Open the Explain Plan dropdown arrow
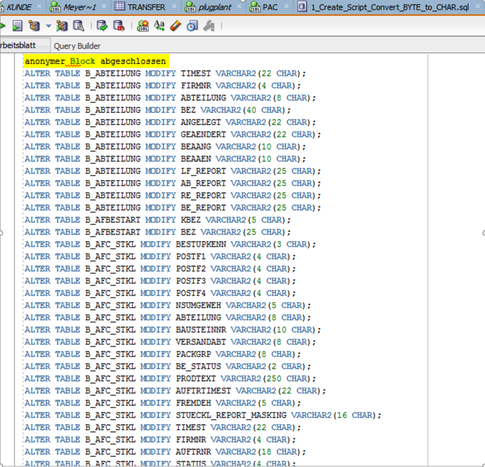Viewport: 485px width, 467px height. pos(48,26)
